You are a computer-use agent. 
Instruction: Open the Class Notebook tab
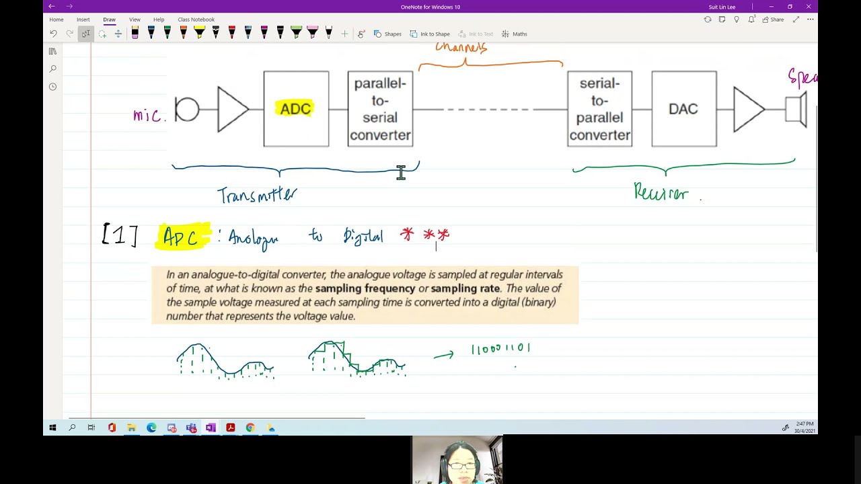(196, 19)
